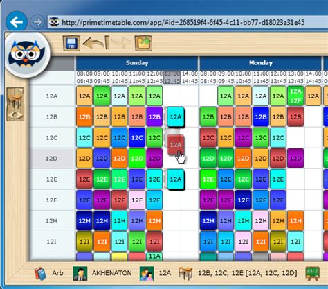Click the dark blue 12F card Monday 10:00
This screenshot has width=328, height=289.
tap(243, 200)
